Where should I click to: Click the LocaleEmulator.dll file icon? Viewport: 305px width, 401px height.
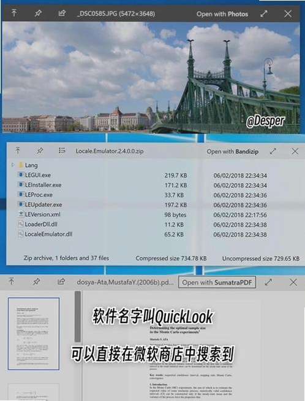(x=21, y=234)
